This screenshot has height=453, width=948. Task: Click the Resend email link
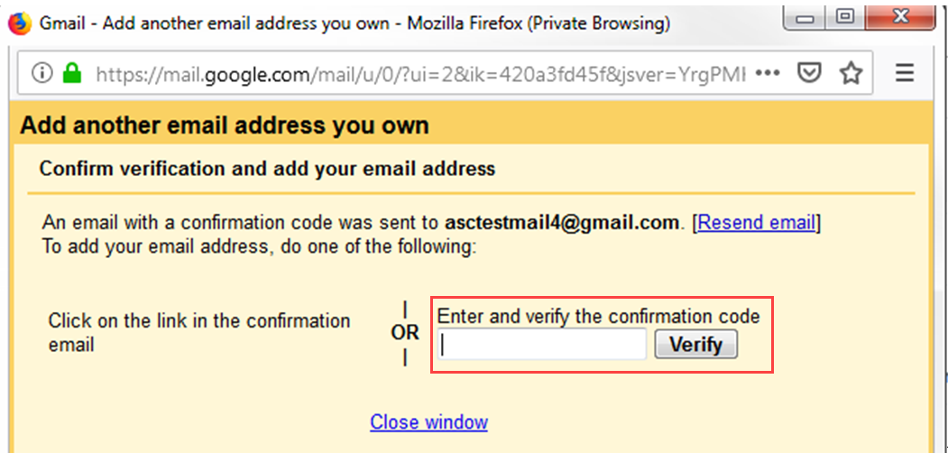click(x=756, y=222)
